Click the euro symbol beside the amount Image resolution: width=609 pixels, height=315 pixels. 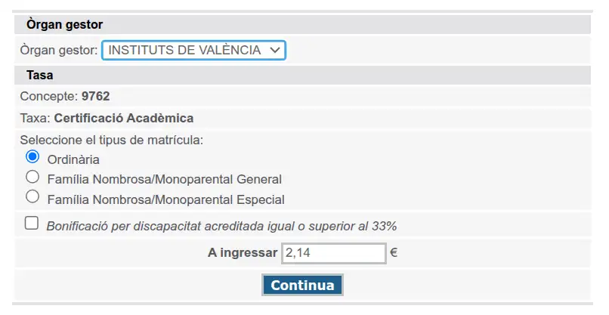tap(394, 253)
